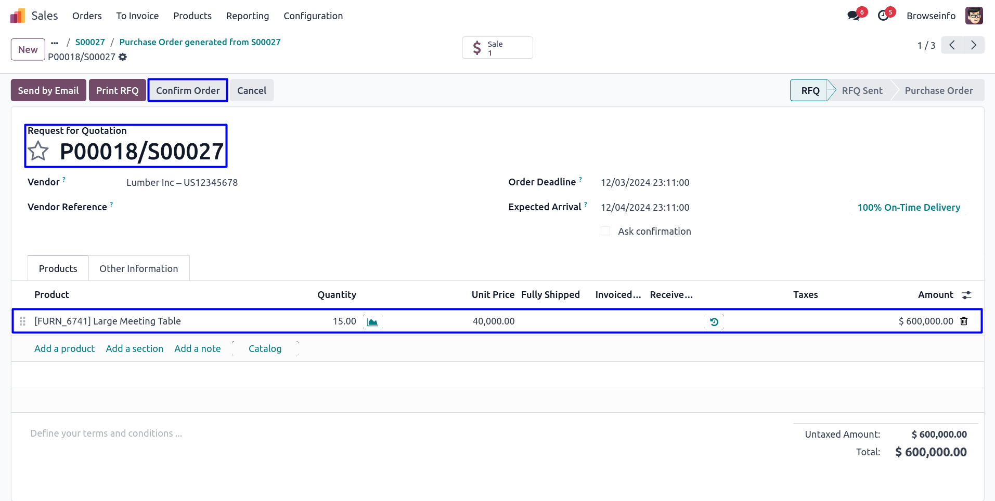Image resolution: width=995 pixels, height=501 pixels.
Task: Open the column settings adjust icon
Action: pyautogui.click(x=966, y=295)
